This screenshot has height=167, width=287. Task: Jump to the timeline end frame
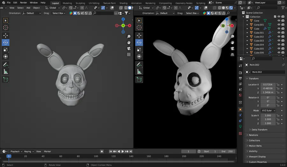pyautogui.click(x=131, y=151)
